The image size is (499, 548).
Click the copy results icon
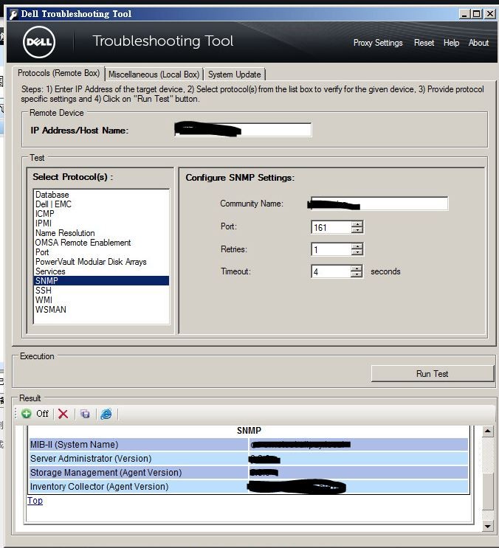[x=85, y=414]
